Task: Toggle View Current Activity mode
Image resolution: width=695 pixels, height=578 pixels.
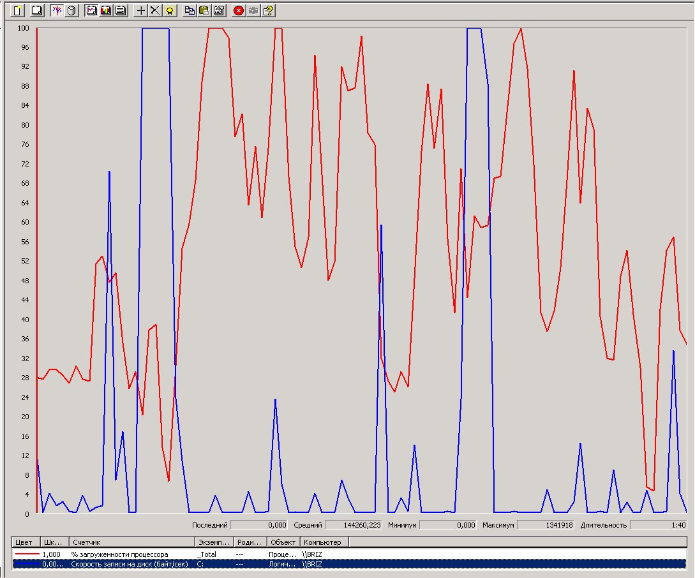Action: [57, 10]
